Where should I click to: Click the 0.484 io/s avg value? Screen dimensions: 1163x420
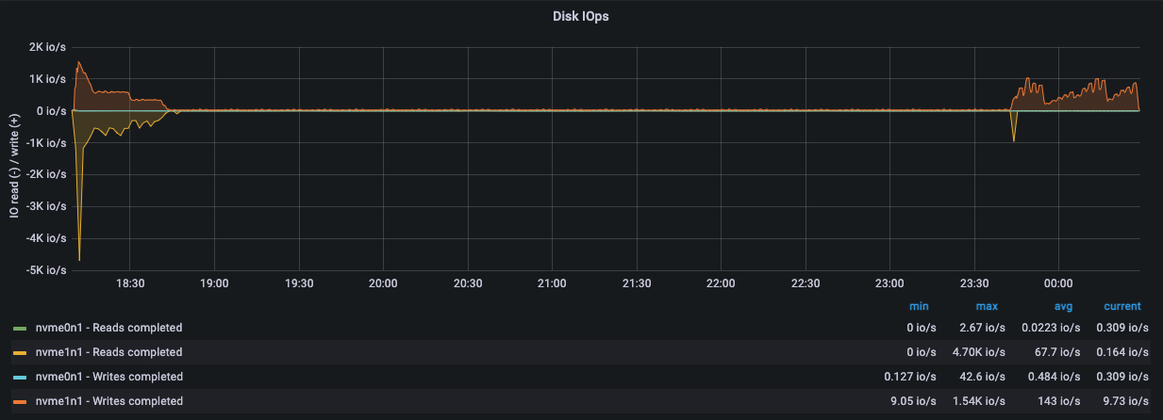[1051, 377]
